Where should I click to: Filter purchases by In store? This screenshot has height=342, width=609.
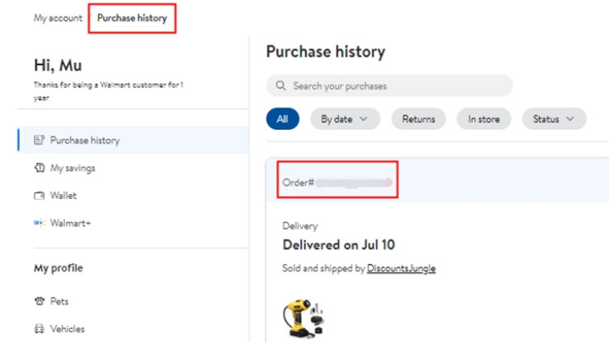tap(484, 118)
